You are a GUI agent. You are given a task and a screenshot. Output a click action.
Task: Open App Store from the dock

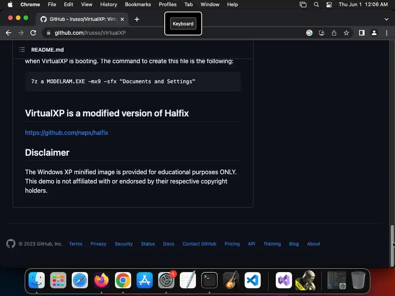pos(145,280)
